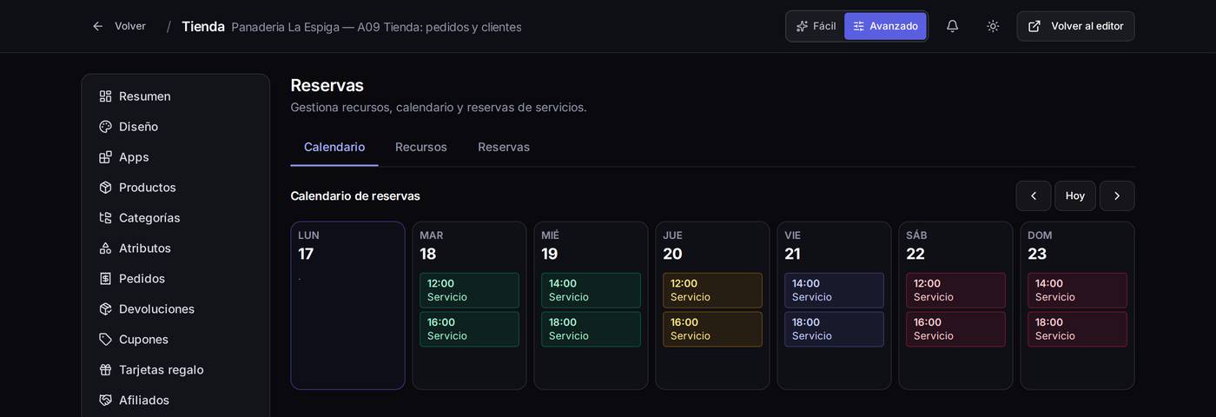Viewport: 1216px width, 417px height.
Task: Click the Devoluciones package icon
Action: coord(105,309)
